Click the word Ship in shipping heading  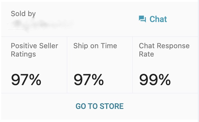tap(81, 46)
